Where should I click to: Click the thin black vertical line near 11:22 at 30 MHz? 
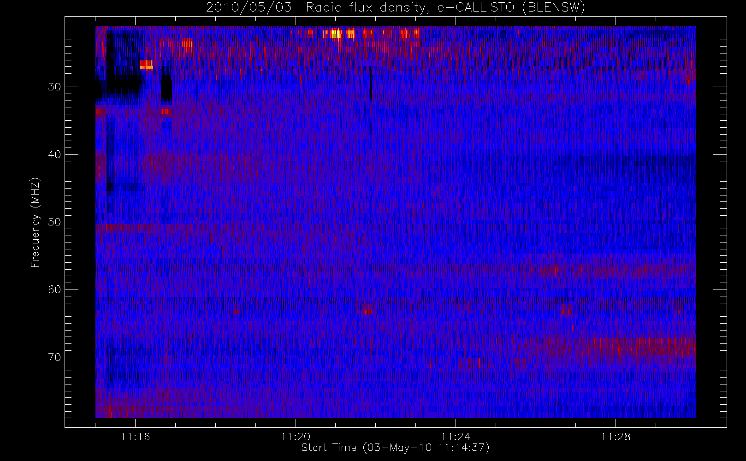point(370,89)
